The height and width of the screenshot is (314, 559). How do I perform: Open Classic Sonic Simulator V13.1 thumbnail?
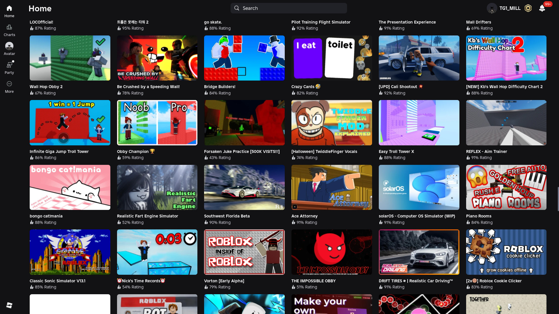(x=70, y=252)
